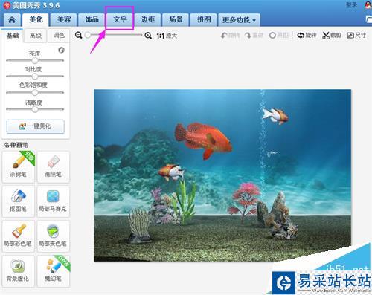Image resolution: width=372 pixels, height=295 pixels.
Task: Select the 调色 color sub-tab
Action: [59, 36]
